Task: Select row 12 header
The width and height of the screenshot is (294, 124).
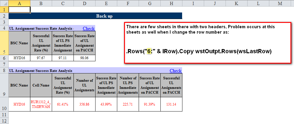Action: click(4, 121)
